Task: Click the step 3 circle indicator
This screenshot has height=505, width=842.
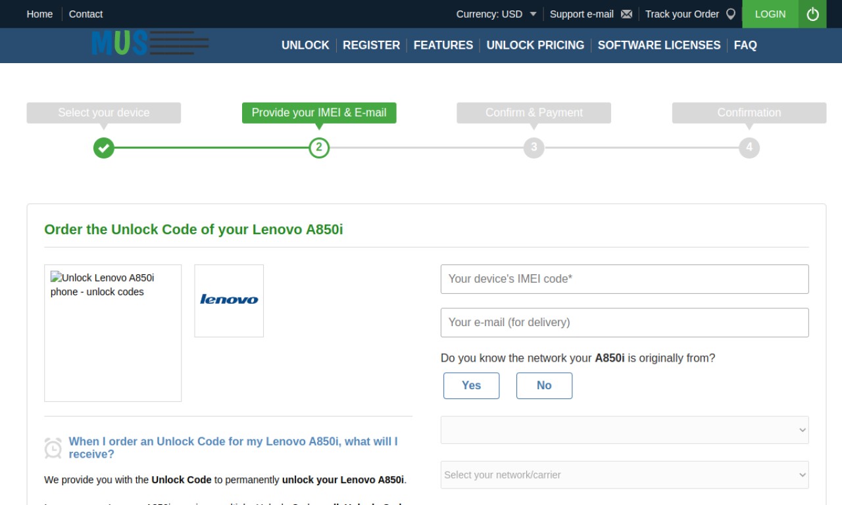Action: point(534,148)
